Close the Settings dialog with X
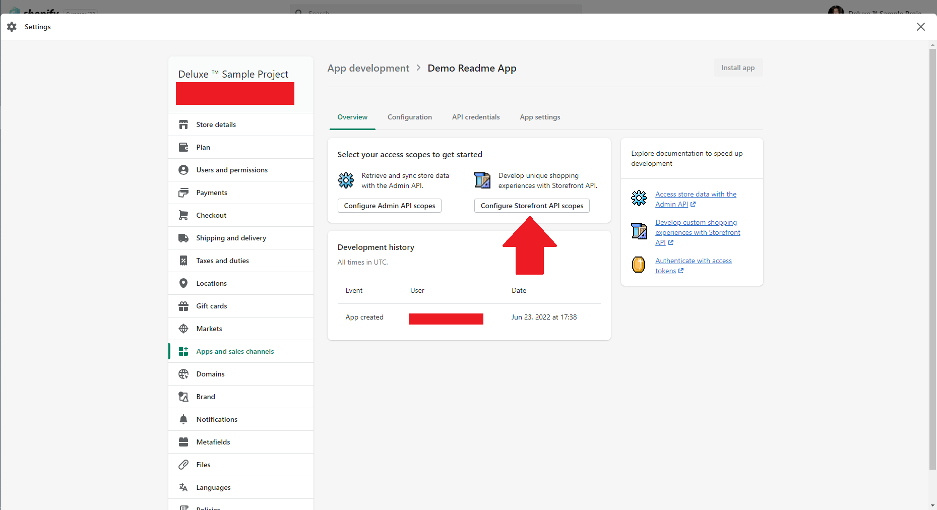 [921, 27]
